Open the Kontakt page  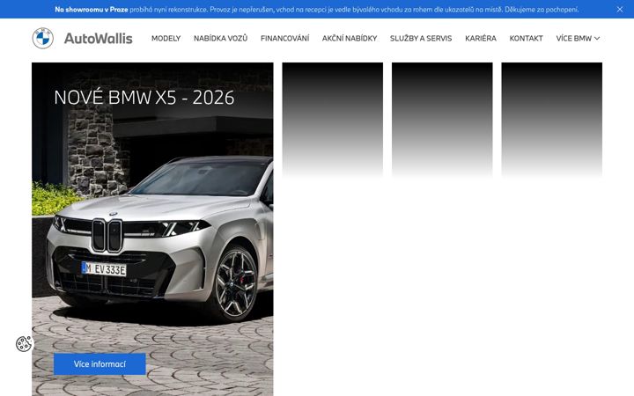pos(526,39)
